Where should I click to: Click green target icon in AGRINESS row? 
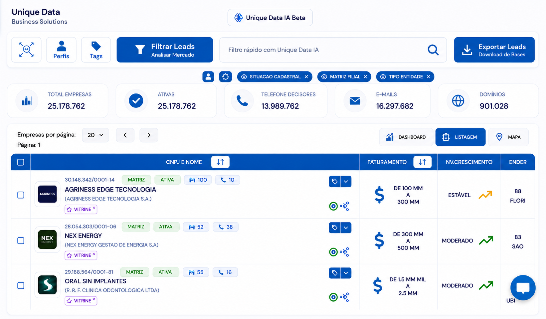click(x=333, y=206)
